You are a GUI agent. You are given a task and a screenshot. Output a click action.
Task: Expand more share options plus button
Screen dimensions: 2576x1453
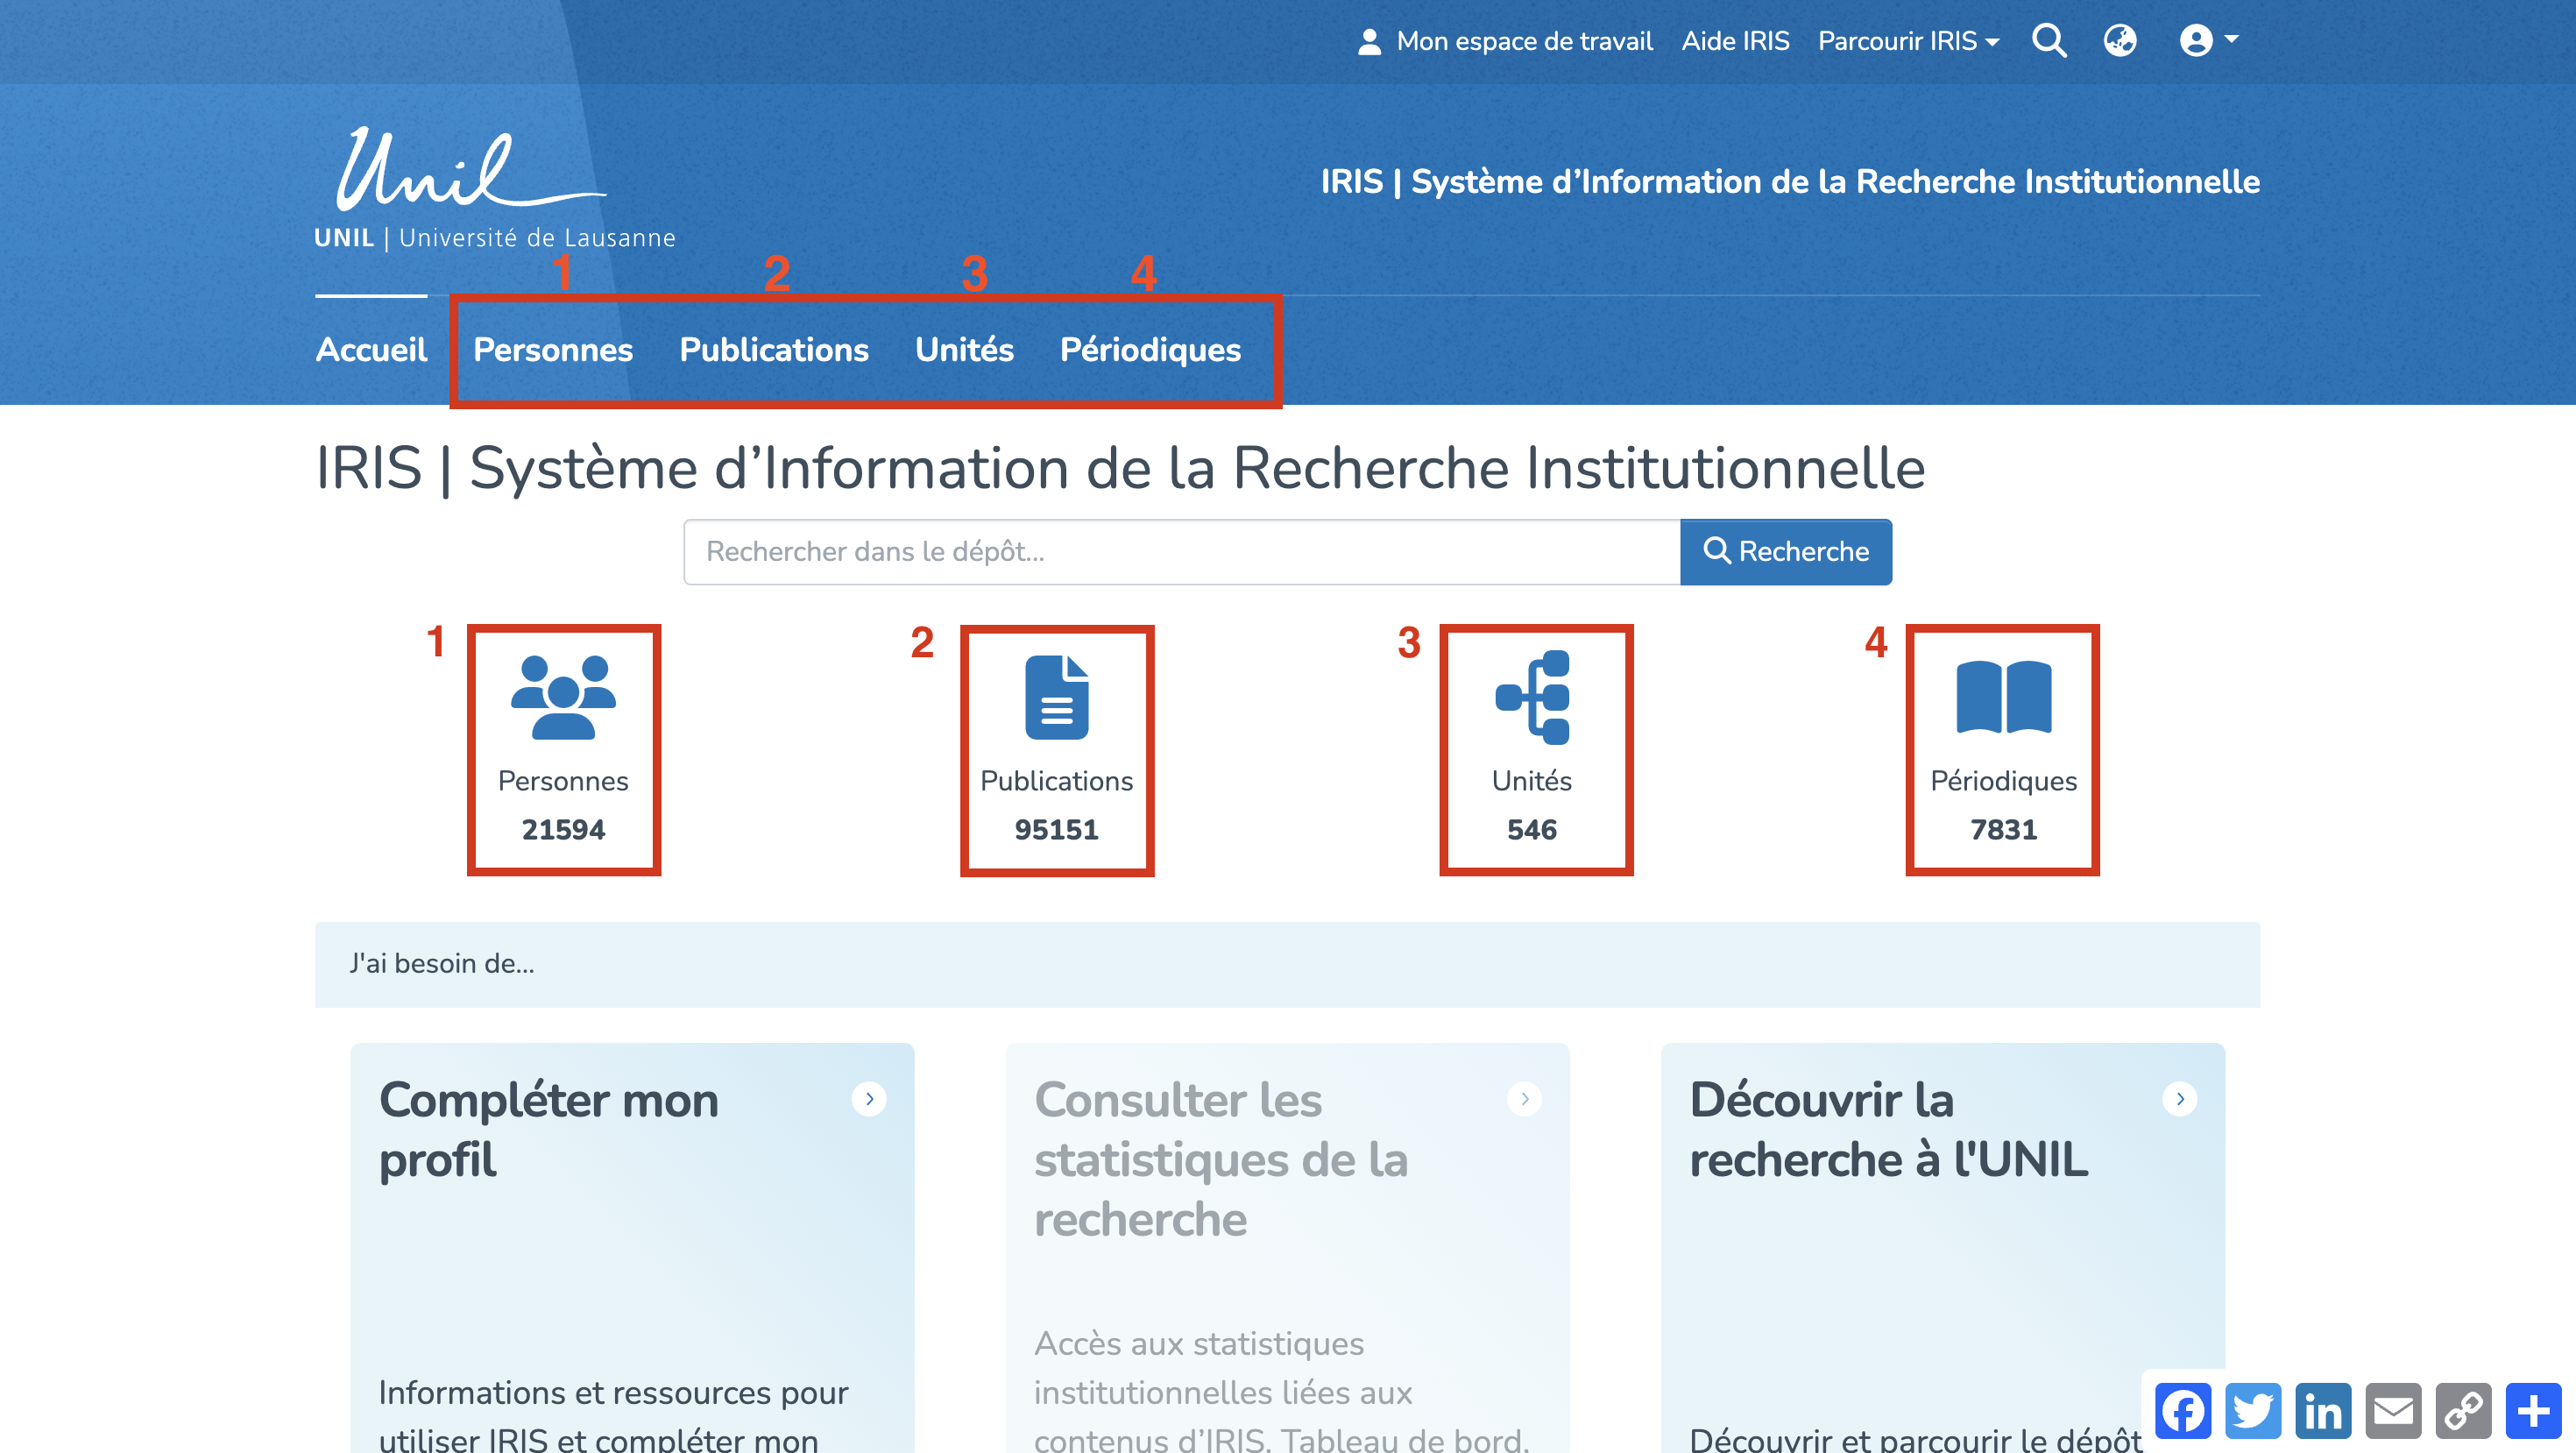(x=2533, y=1411)
